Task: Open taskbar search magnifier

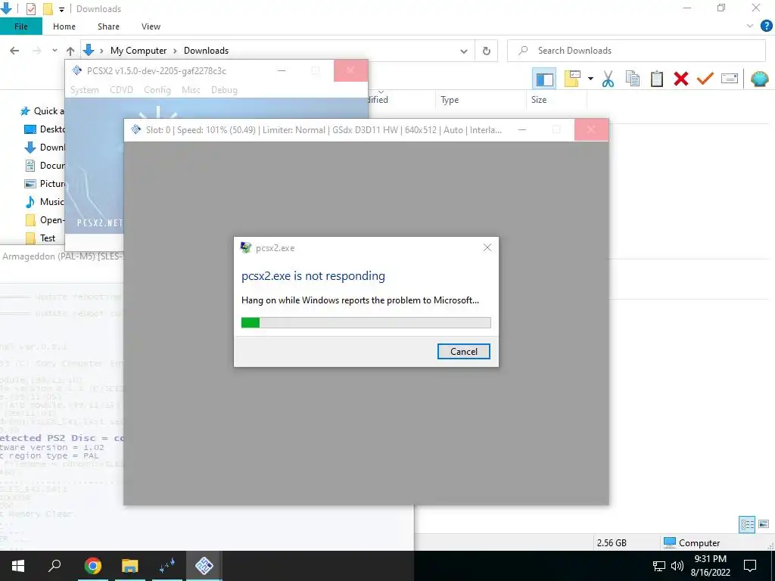Action: click(x=54, y=566)
